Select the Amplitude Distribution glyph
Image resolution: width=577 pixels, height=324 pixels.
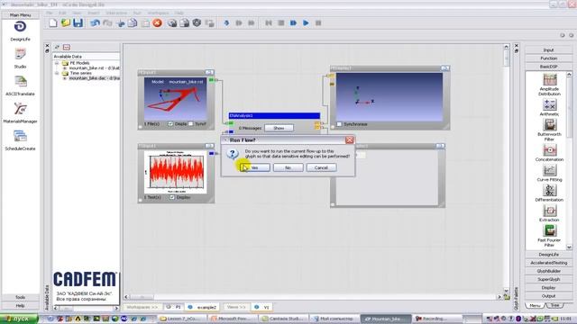click(x=549, y=85)
